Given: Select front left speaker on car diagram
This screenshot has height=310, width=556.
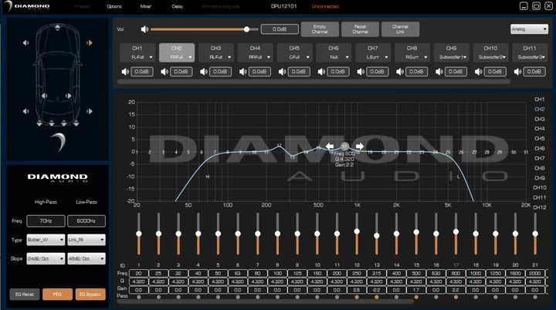Looking at the screenshot, I should [25, 42].
